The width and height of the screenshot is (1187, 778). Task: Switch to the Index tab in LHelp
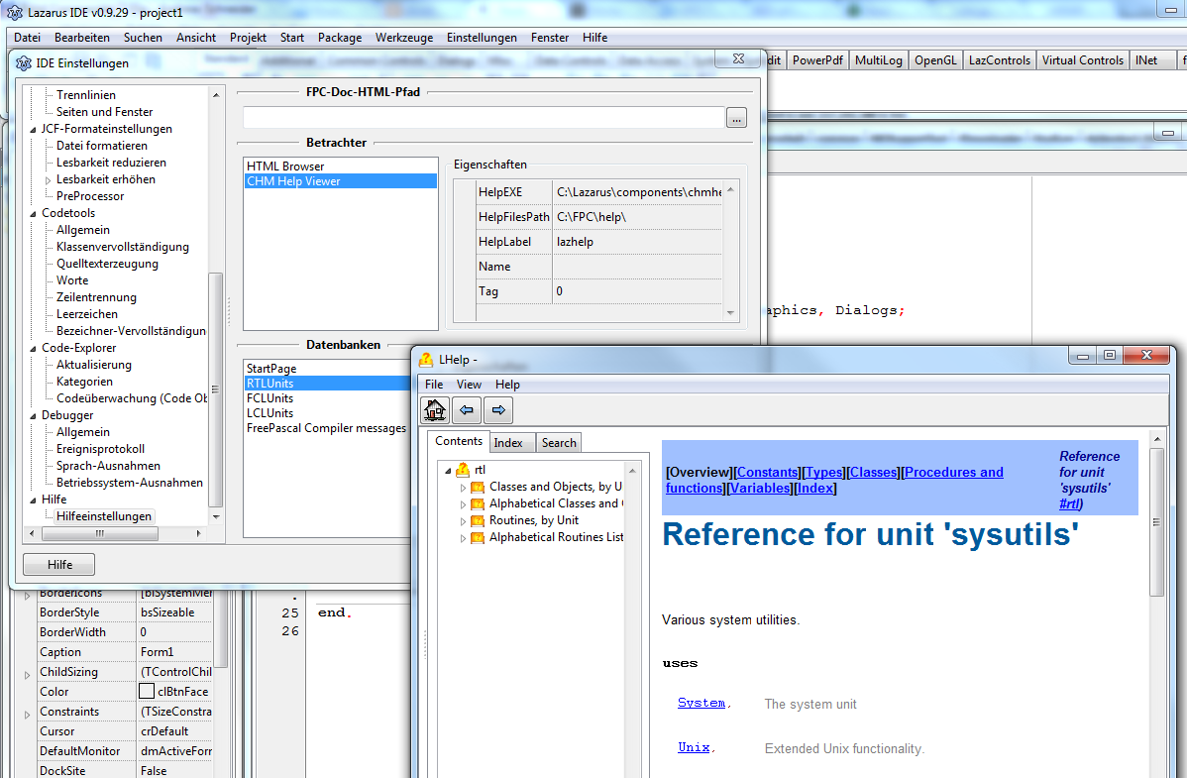(x=508, y=443)
